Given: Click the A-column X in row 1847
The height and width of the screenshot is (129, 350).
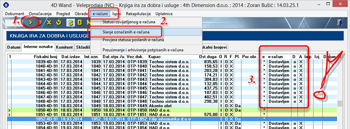Looking at the screenshot, I should 301,97.
